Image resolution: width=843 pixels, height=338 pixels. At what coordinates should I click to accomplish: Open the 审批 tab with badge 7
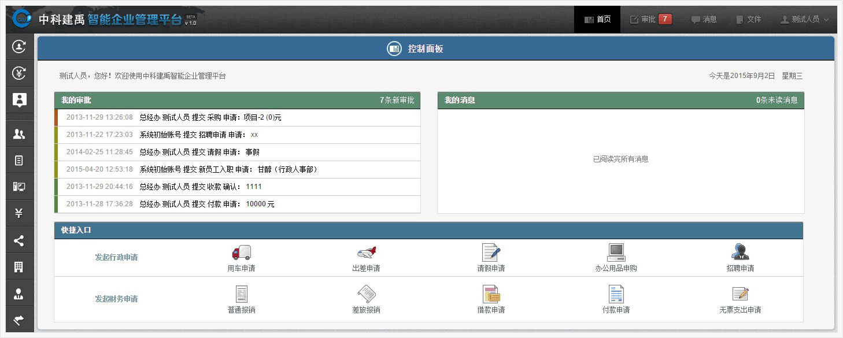tap(651, 19)
